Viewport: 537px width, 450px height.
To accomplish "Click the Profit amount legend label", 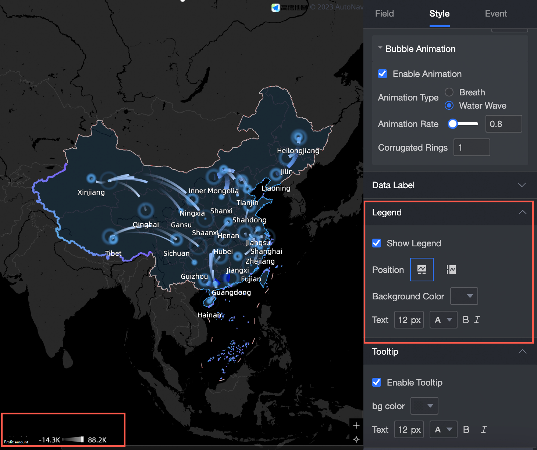I will click(16, 442).
